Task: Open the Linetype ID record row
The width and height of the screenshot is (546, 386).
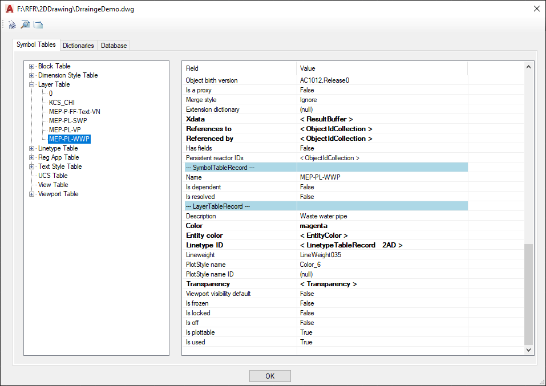Action: click(x=351, y=245)
